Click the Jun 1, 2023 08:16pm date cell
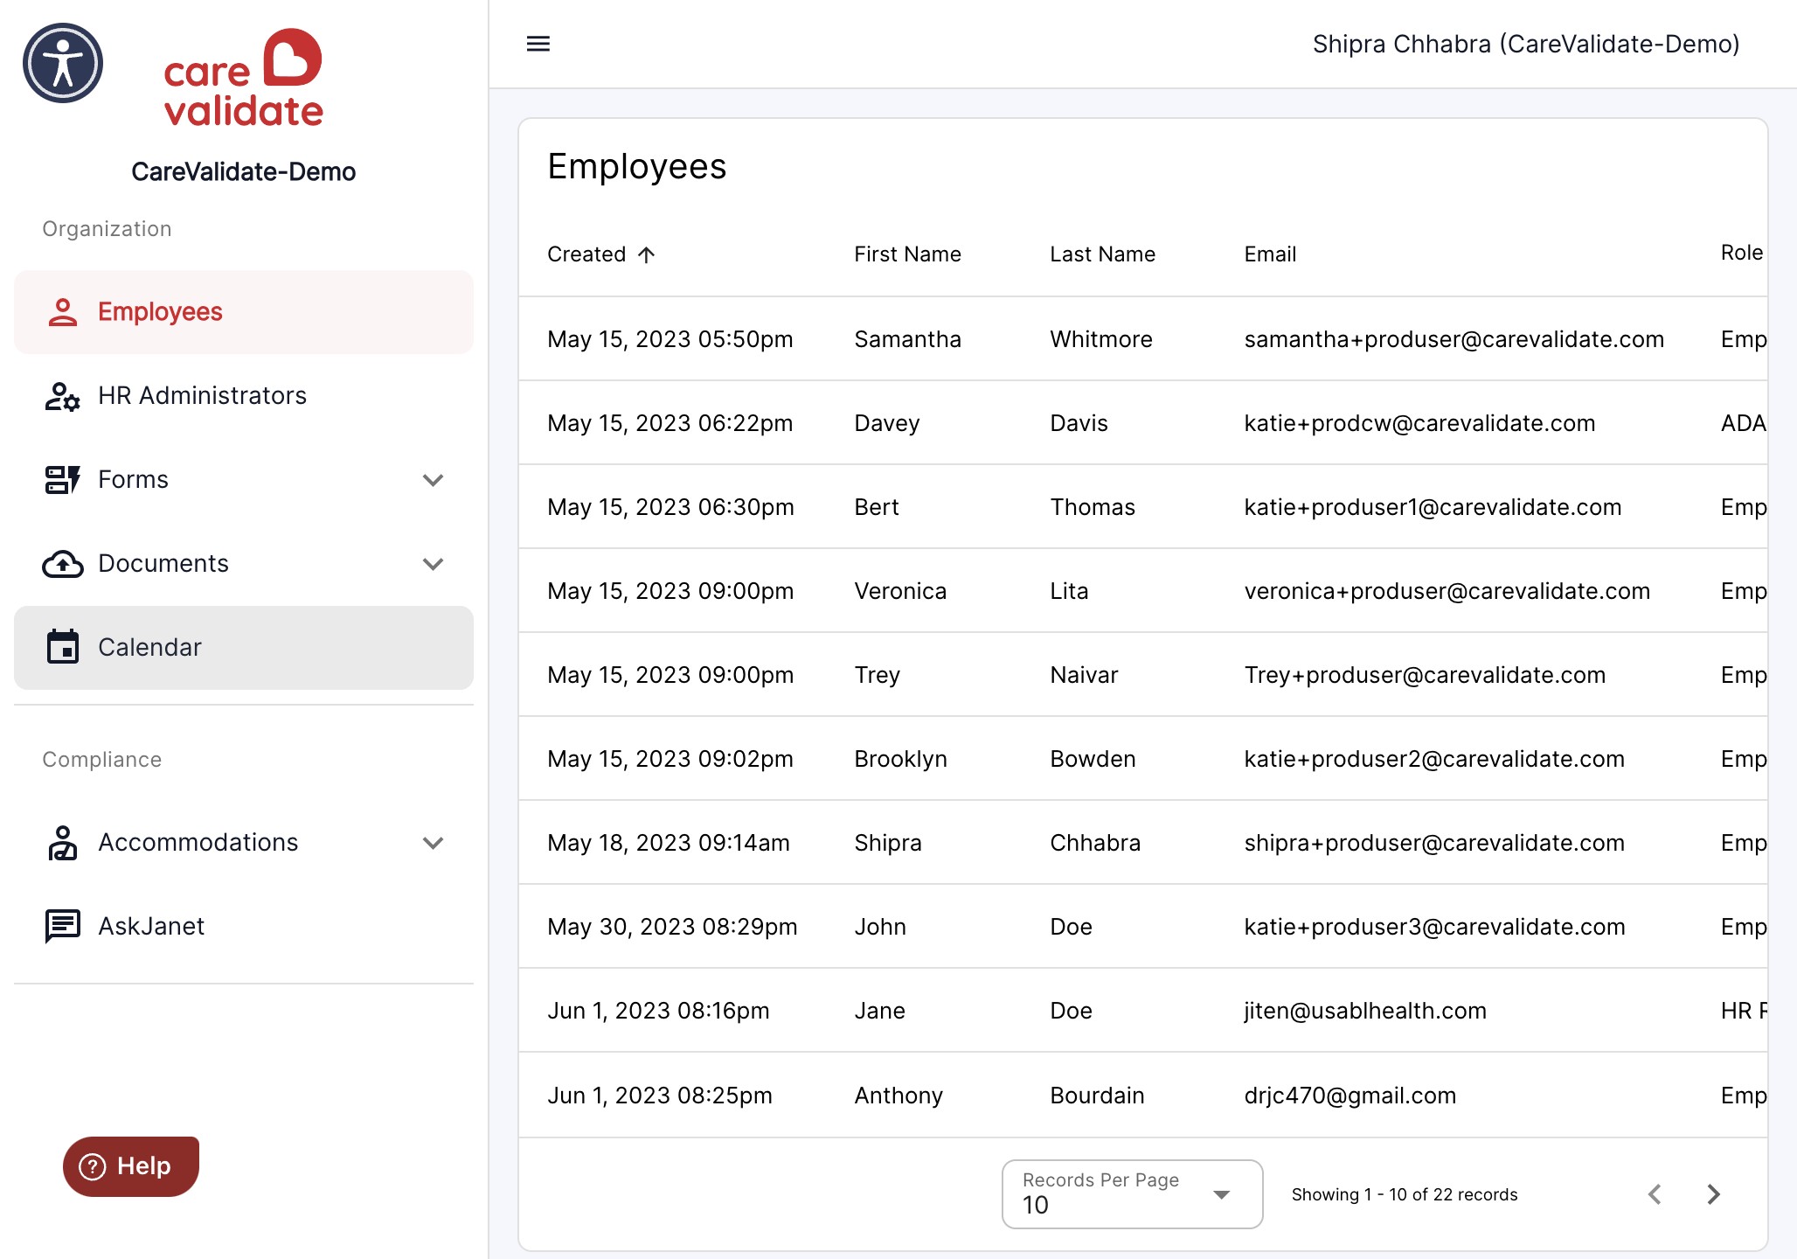Viewport: 1797px width, 1259px height. pos(658,1011)
